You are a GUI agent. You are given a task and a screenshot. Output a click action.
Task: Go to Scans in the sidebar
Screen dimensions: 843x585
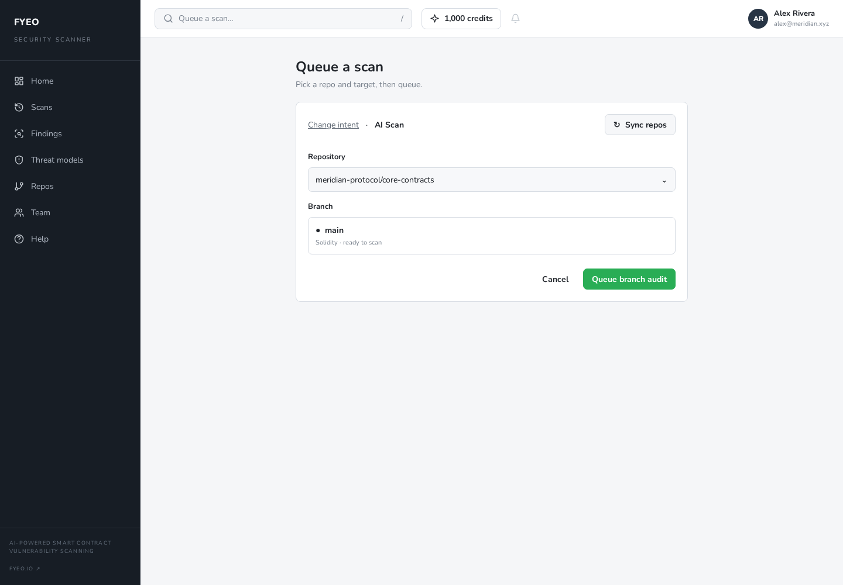(x=70, y=107)
